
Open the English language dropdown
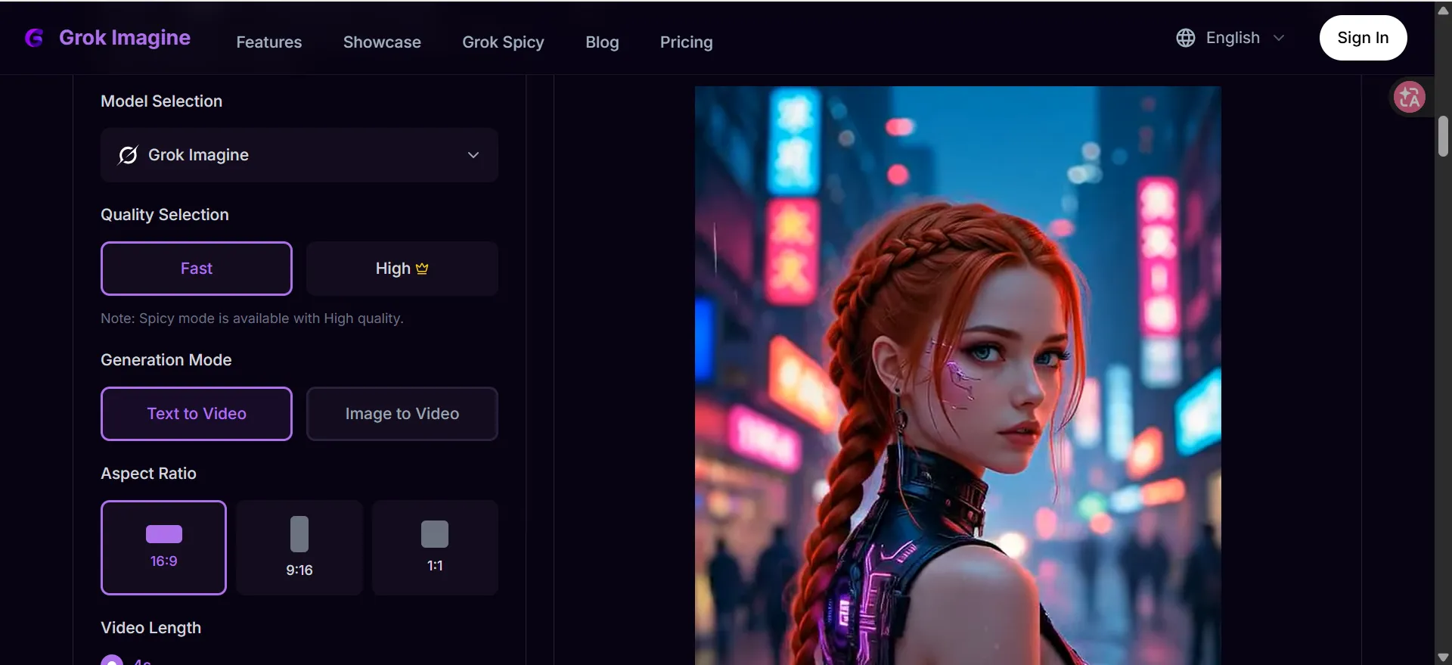click(x=1233, y=38)
